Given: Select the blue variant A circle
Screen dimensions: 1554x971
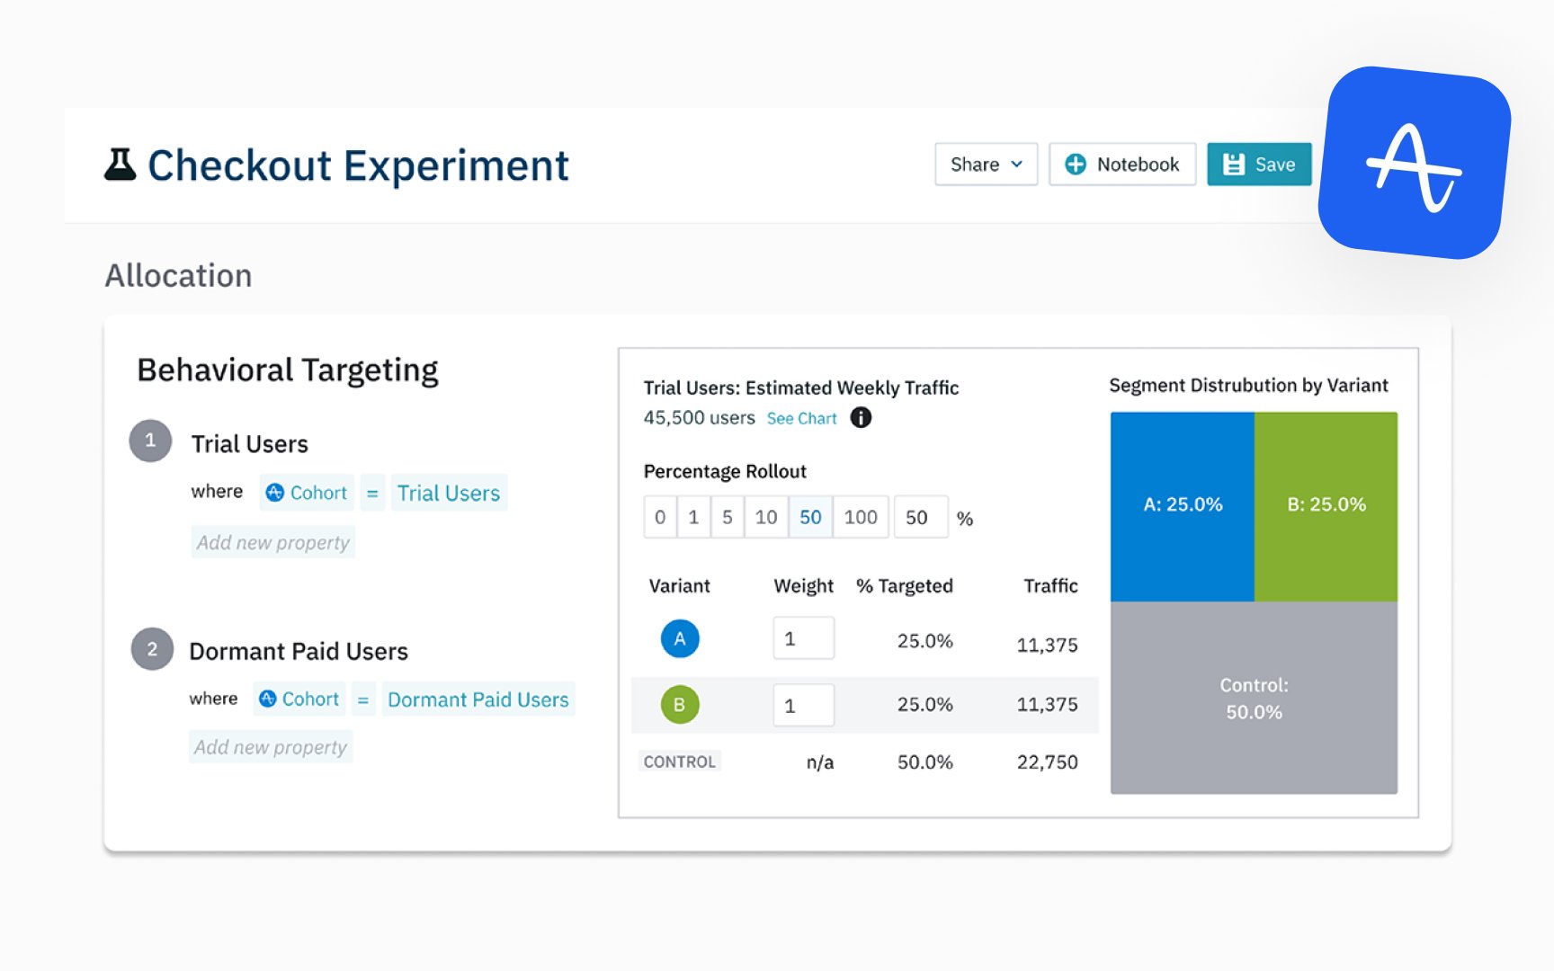Looking at the screenshot, I should pos(680,638).
